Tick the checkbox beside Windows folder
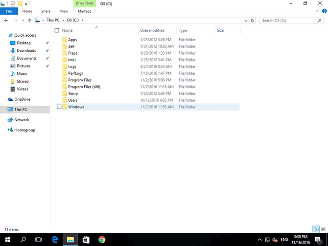The width and height of the screenshot is (328, 246). (59, 107)
